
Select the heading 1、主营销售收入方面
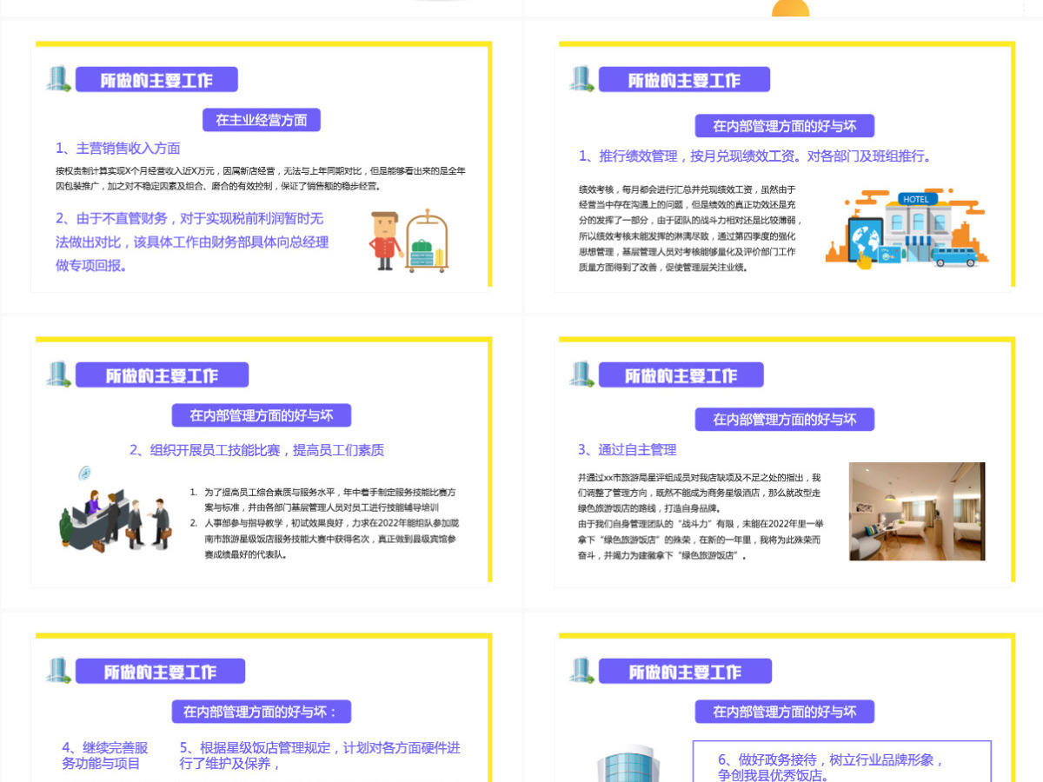coord(118,148)
